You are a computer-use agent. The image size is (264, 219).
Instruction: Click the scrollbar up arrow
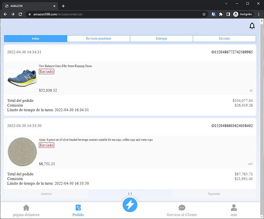(261, 21)
